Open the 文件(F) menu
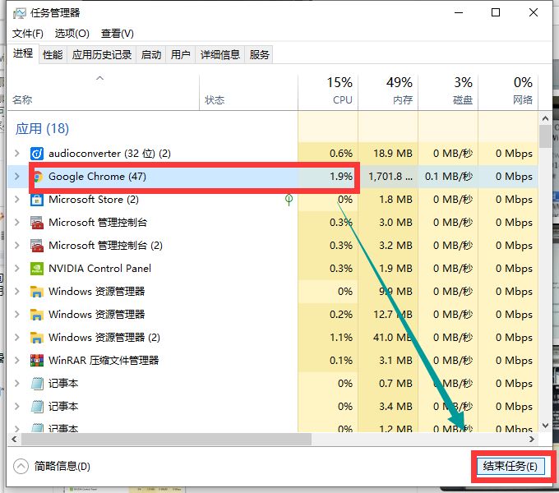The width and height of the screenshot is (559, 493). (x=28, y=33)
